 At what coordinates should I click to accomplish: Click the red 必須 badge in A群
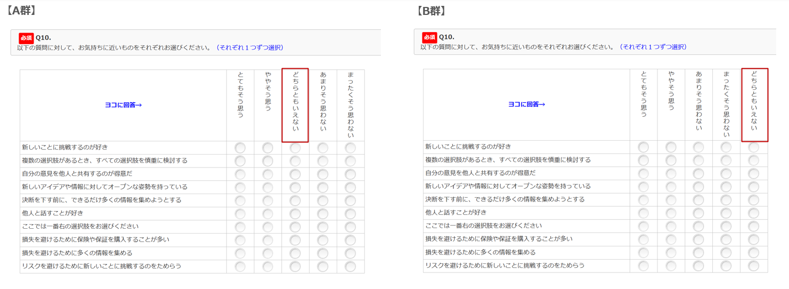(x=26, y=38)
